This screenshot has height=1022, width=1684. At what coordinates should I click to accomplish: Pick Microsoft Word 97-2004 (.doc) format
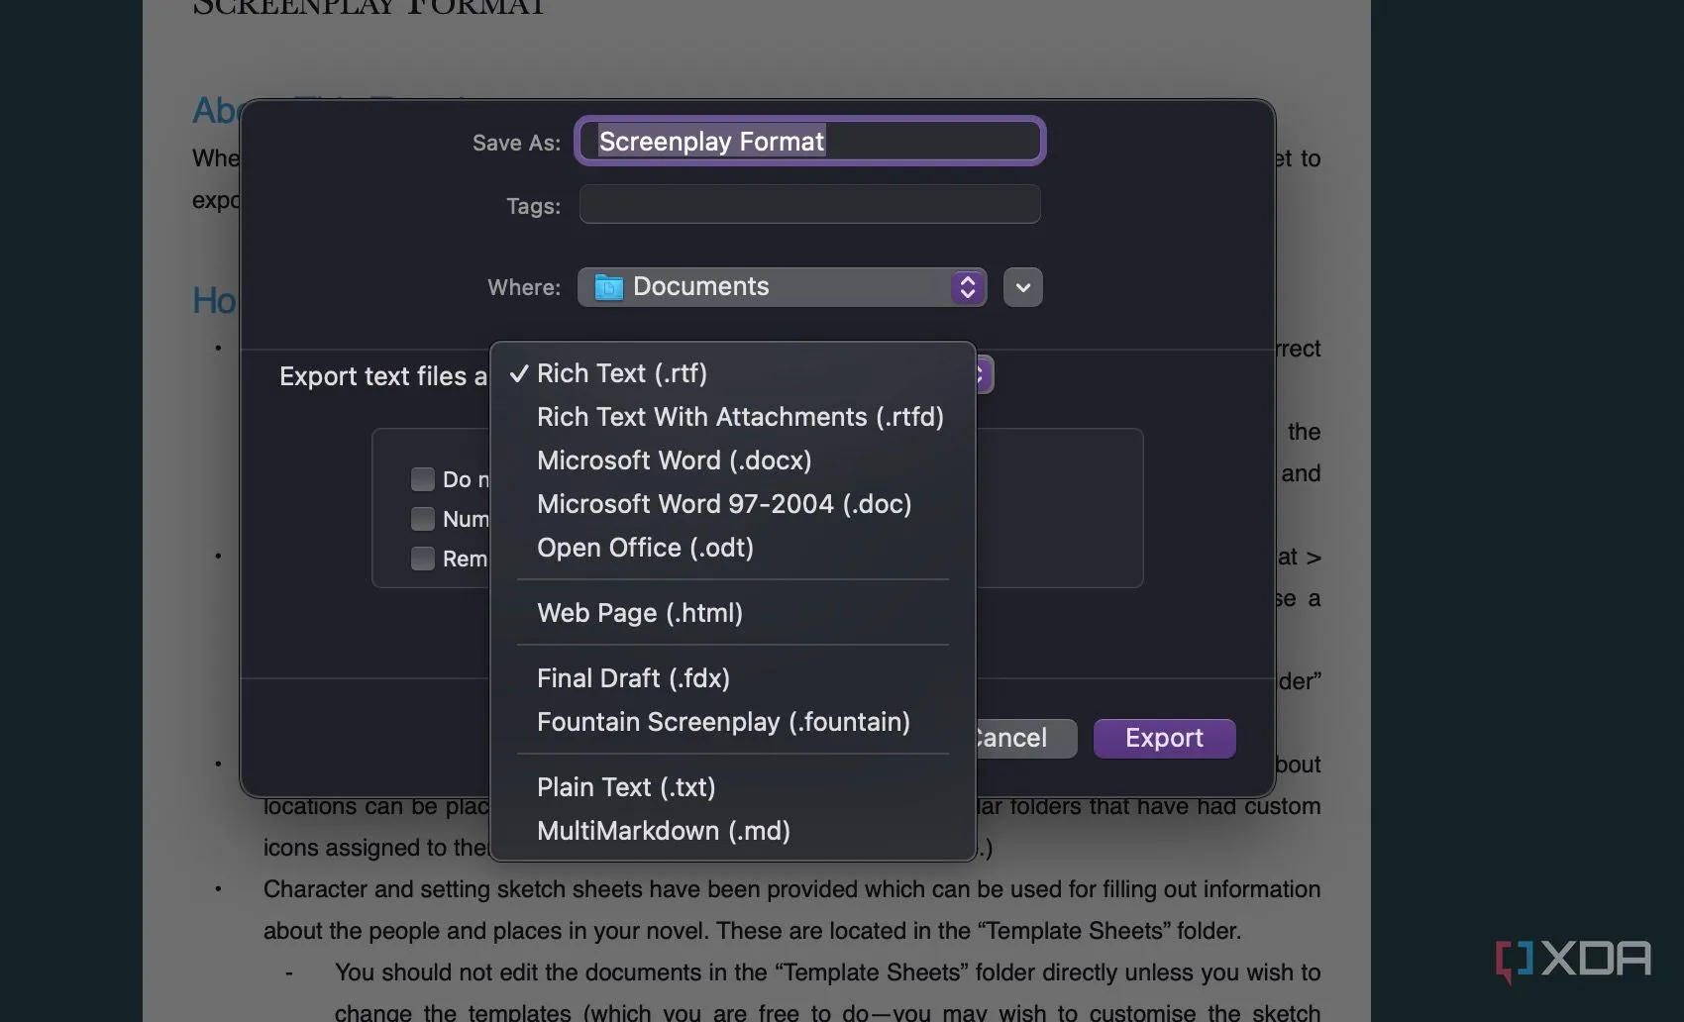click(x=733, y=504)
